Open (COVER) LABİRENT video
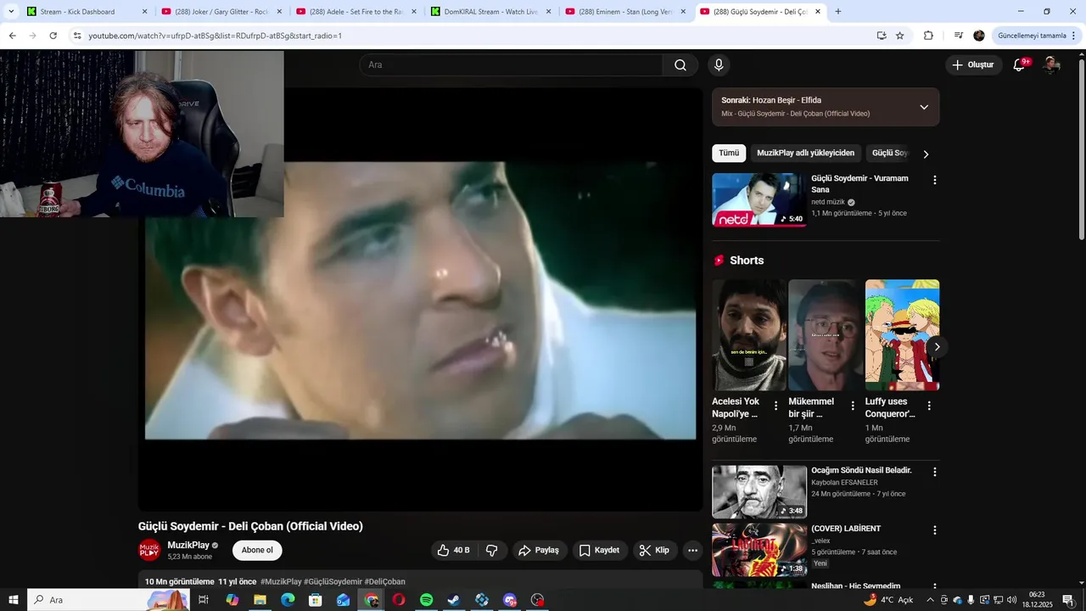The image size is (1086, 611). (759, 550)
